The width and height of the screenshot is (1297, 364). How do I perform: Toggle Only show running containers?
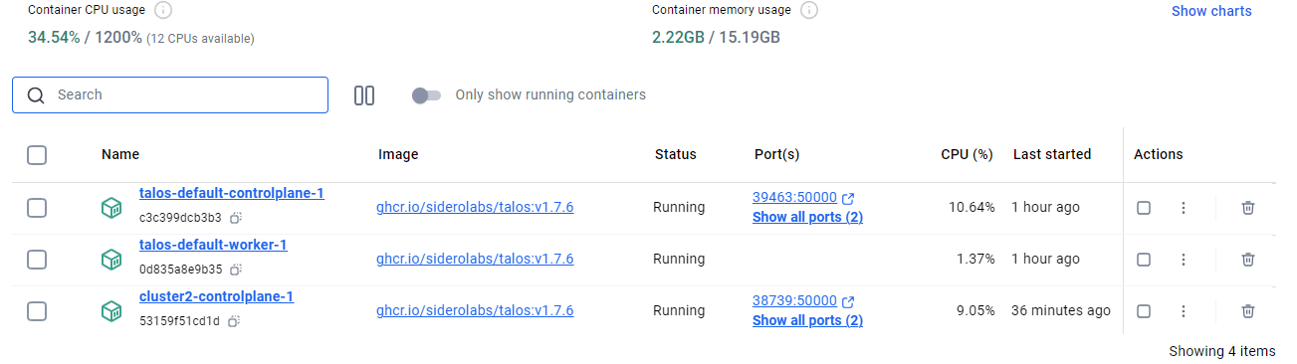[426, 95]
